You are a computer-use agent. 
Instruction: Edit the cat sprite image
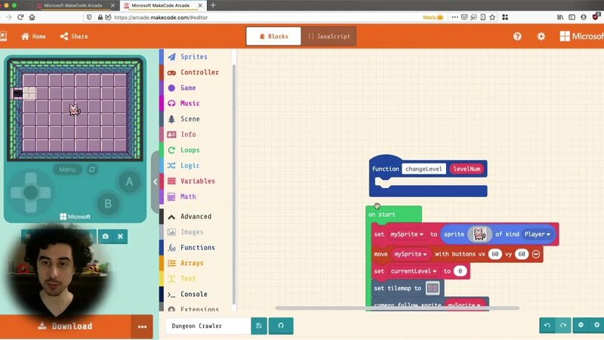tap(479, 234)
